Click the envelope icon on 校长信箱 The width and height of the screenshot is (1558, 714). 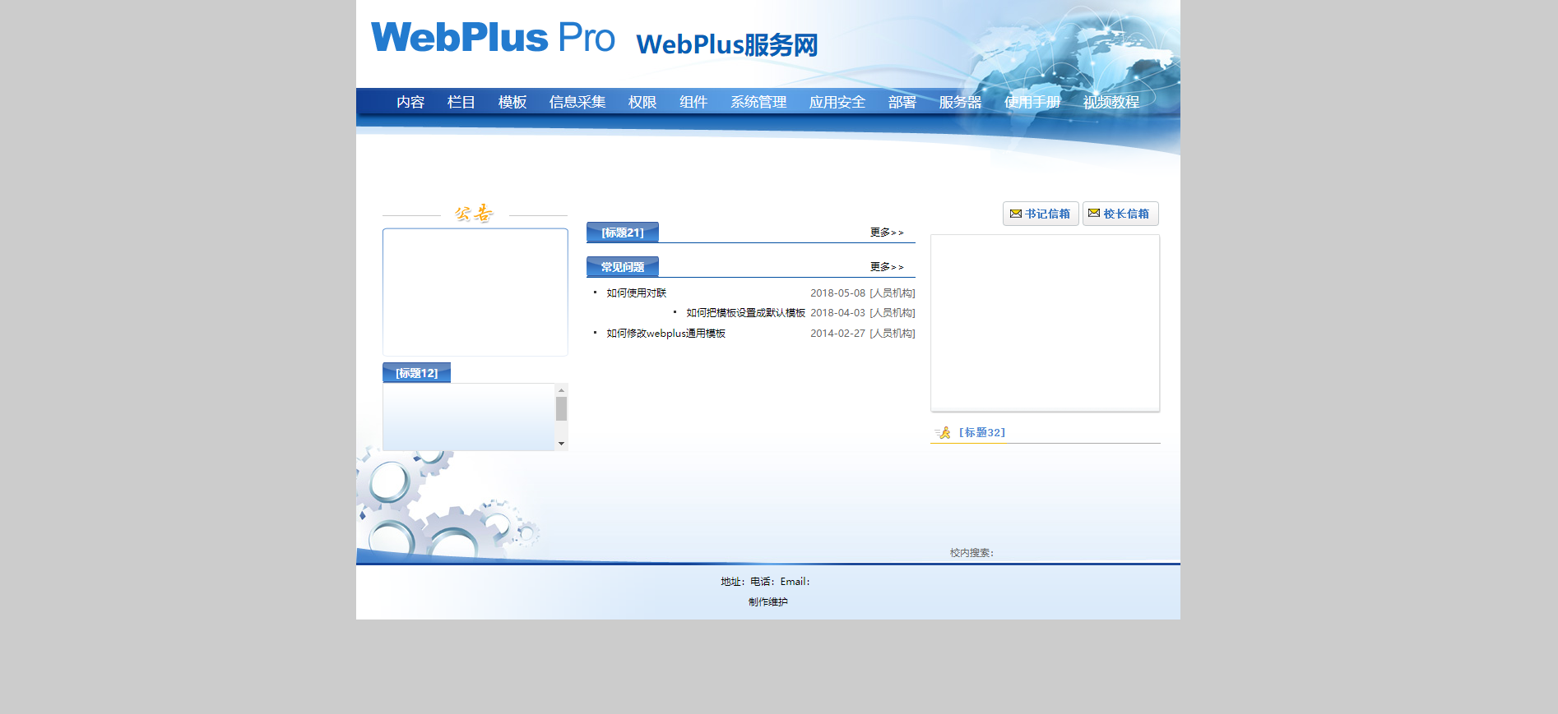1094,214
